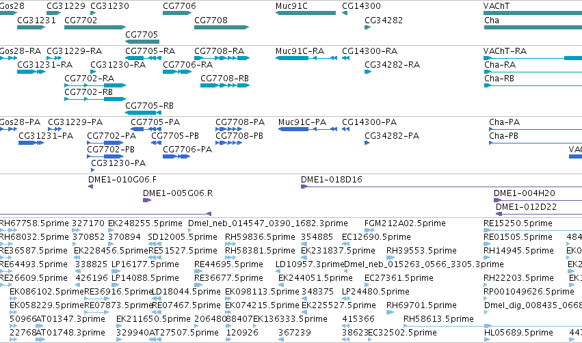582x343 pixels.
Task: Select protein CG7708-PA
Action: pos(229,129)
